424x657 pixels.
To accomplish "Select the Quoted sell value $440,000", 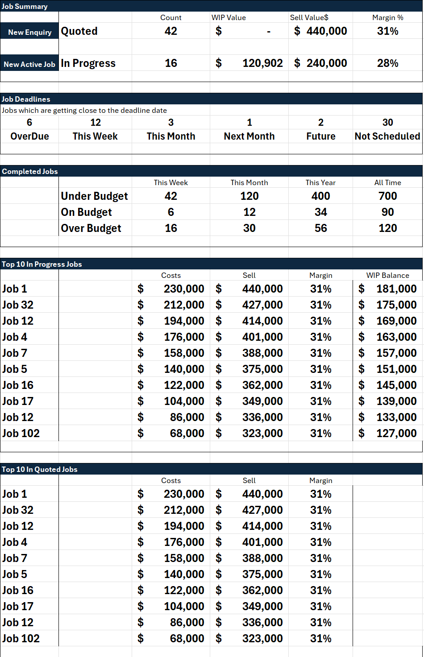I will coord(320,31).
